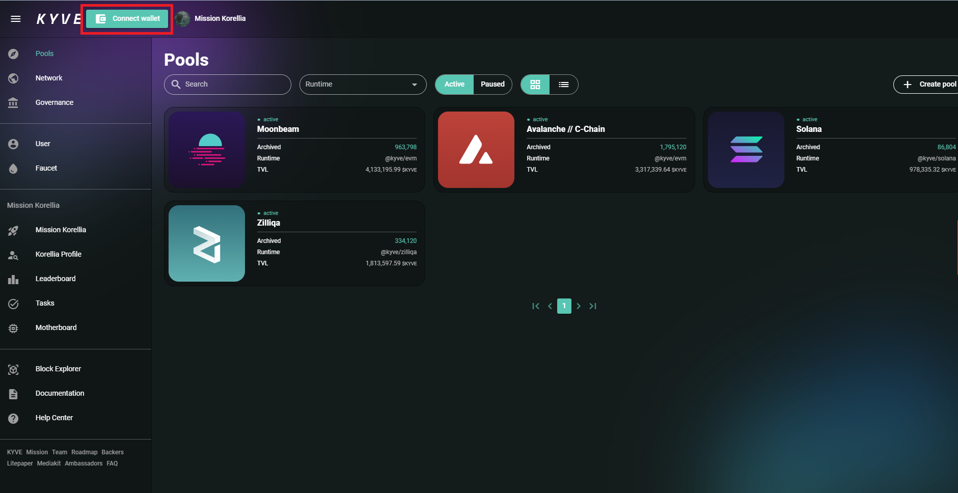Open FAQ footer link
The height and width of the screenshot is (493, 958).
point(112,463)
